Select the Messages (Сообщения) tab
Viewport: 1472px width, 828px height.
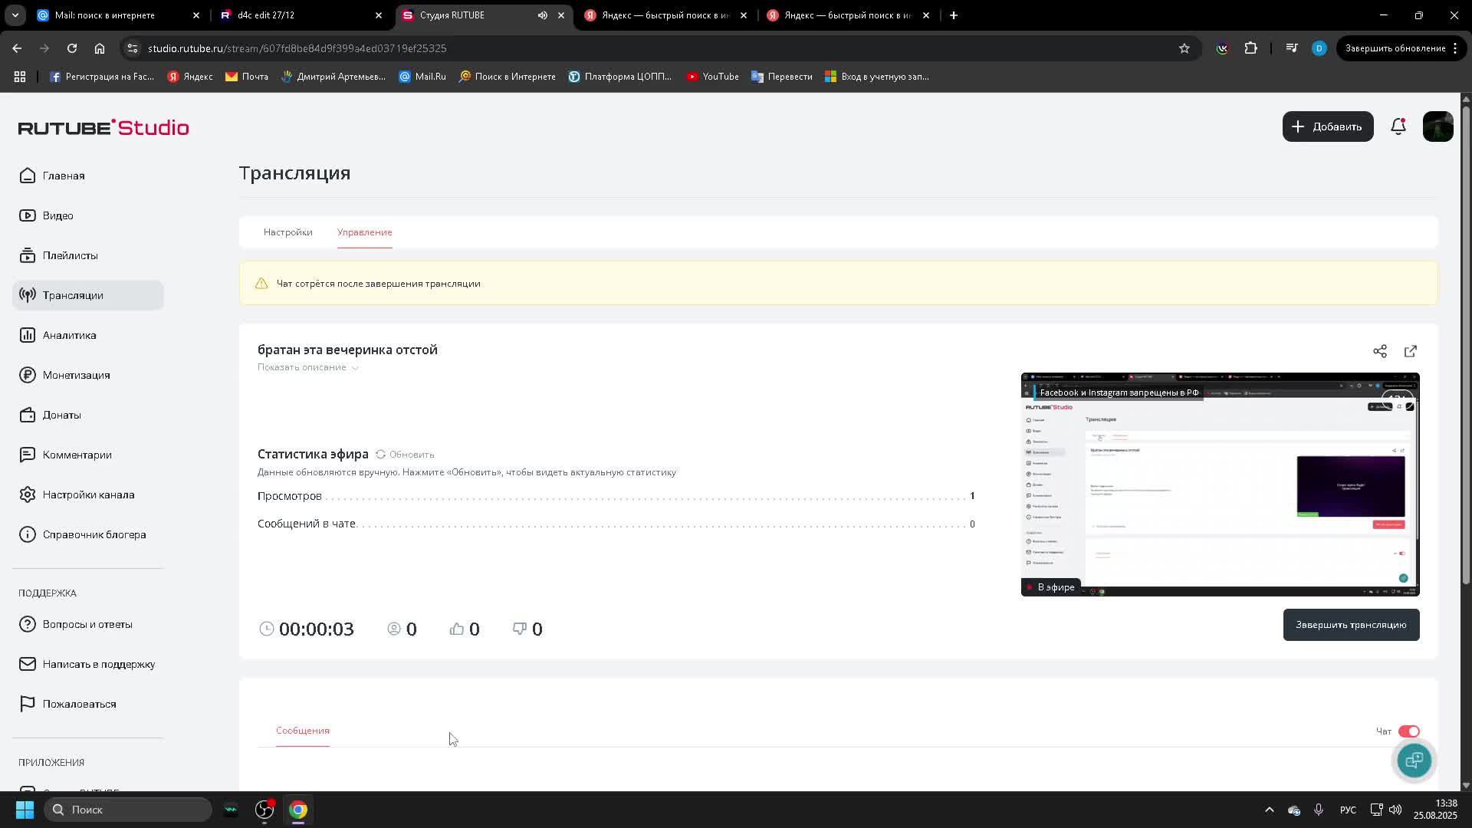[x=302, y=731]
